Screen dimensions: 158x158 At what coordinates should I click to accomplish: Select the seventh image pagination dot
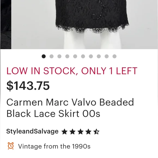click(x=91, y=56)
